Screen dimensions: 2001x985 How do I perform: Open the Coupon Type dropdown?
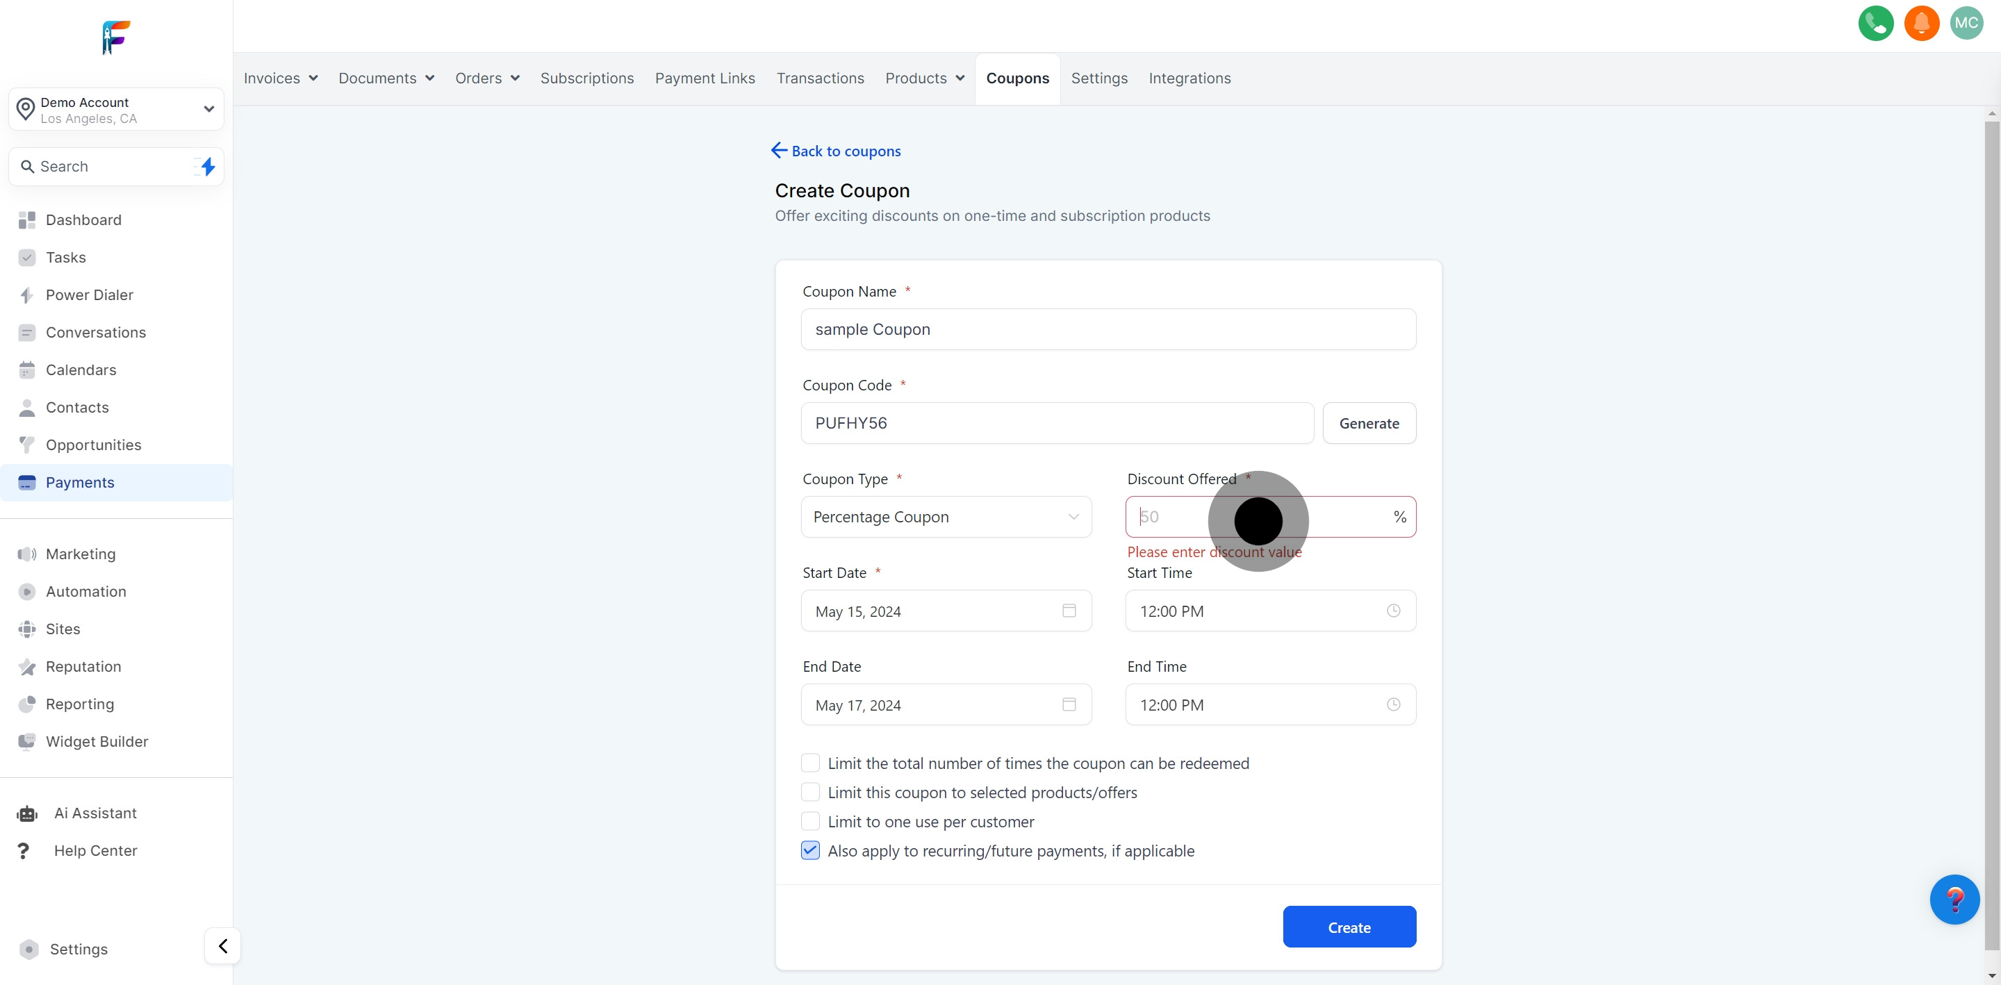(x=946, y=517)
